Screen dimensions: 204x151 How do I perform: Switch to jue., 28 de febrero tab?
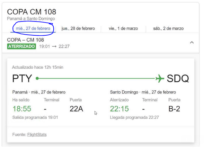pos(78,28)
